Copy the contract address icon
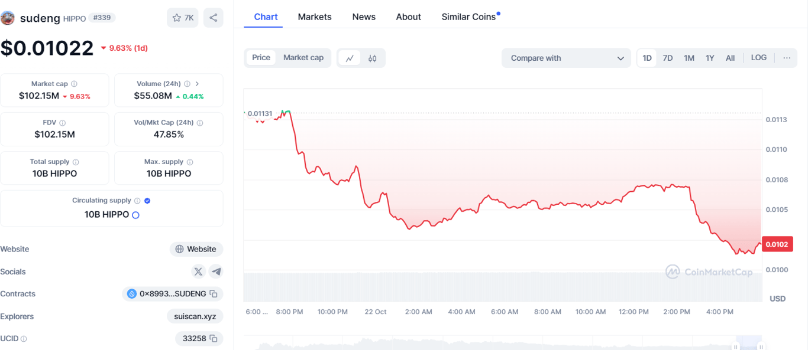808x350 pixels. 214,294
